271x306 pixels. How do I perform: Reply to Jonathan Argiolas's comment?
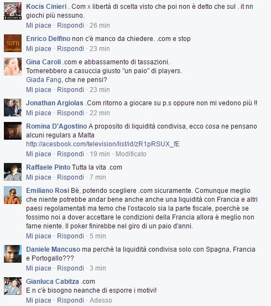(x=70, y=113)
